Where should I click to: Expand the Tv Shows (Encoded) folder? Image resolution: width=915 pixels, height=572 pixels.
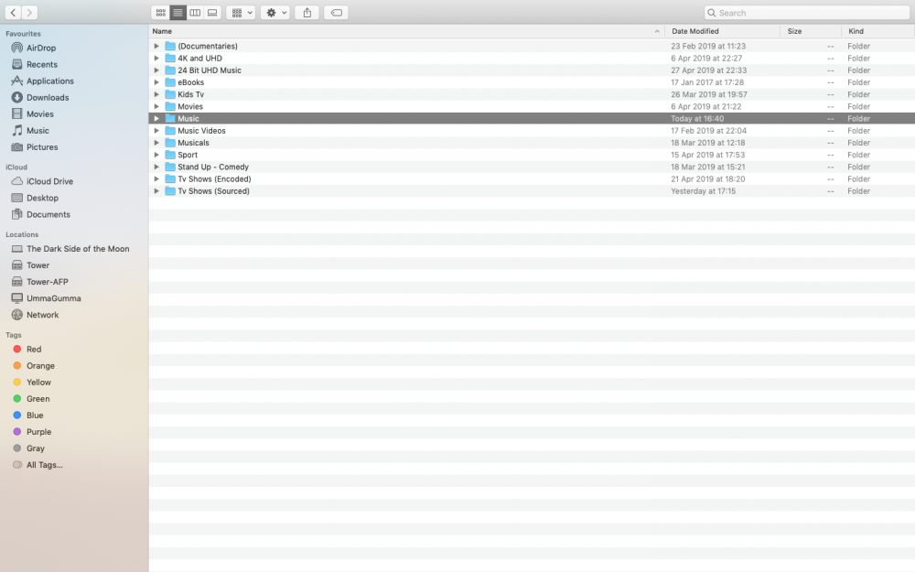tap(156, 178)
